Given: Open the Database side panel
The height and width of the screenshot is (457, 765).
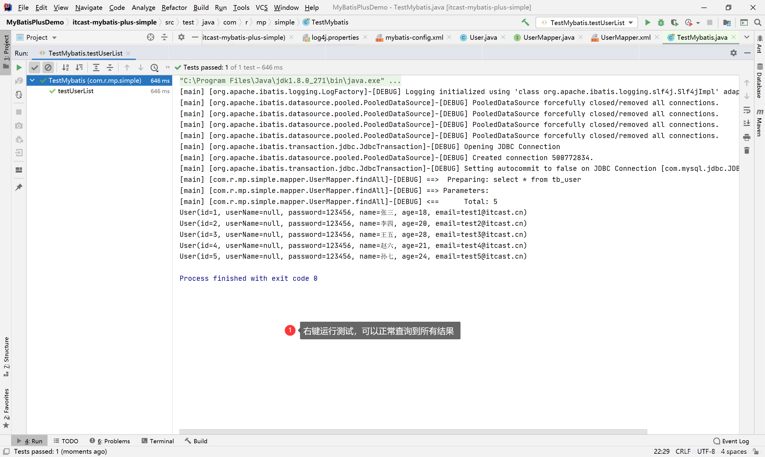Looking at the screenshot, I should point(760,80).
